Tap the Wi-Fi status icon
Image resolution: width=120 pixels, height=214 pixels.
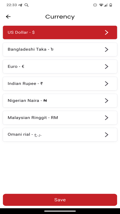[x=101, y=5]
